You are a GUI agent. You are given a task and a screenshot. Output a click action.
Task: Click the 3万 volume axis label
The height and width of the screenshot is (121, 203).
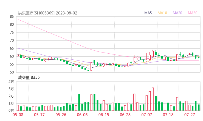[x=11, y=89]
